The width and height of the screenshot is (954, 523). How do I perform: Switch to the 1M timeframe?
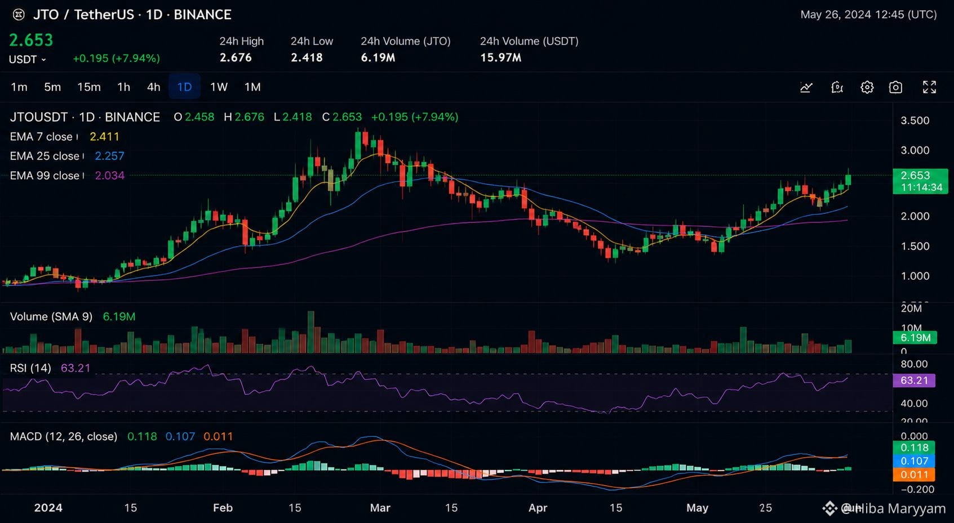252,87
